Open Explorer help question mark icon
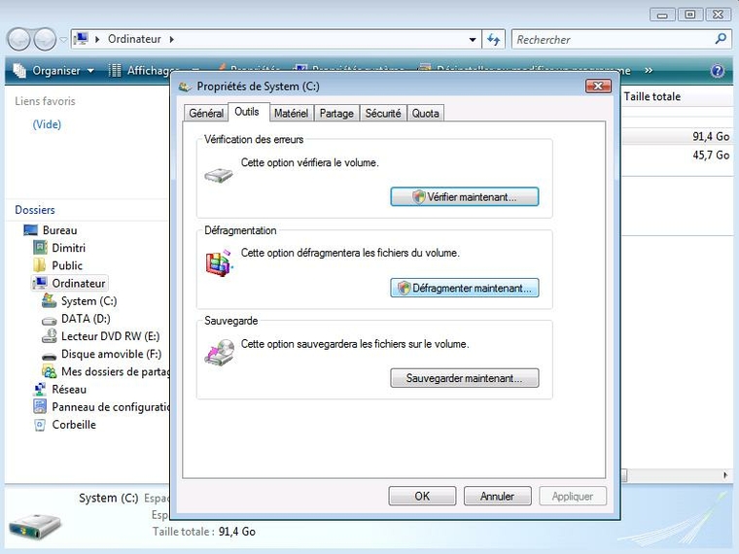The image size is (739, 554). (x=718, y=71)
